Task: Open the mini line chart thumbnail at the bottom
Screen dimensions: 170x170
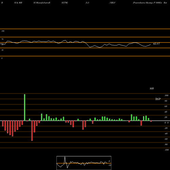Action: (x=84, y=163)
